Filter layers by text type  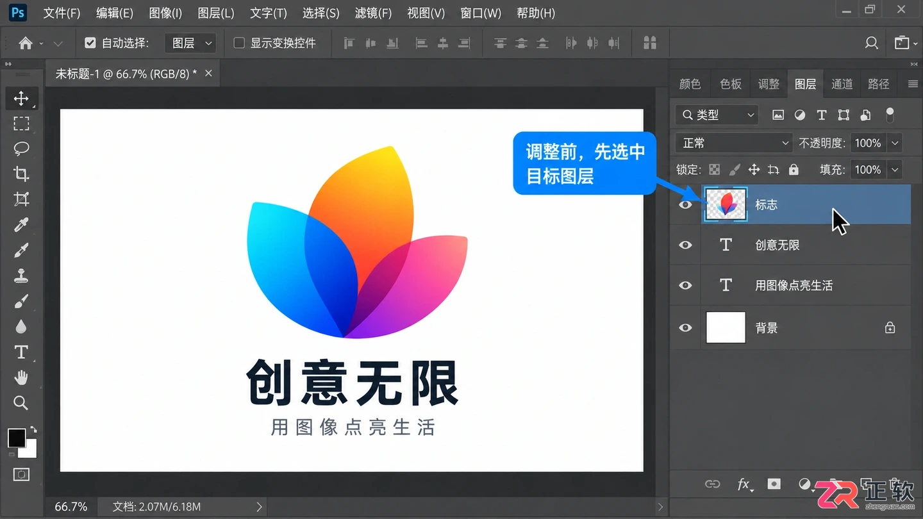(x=822, y=115)
